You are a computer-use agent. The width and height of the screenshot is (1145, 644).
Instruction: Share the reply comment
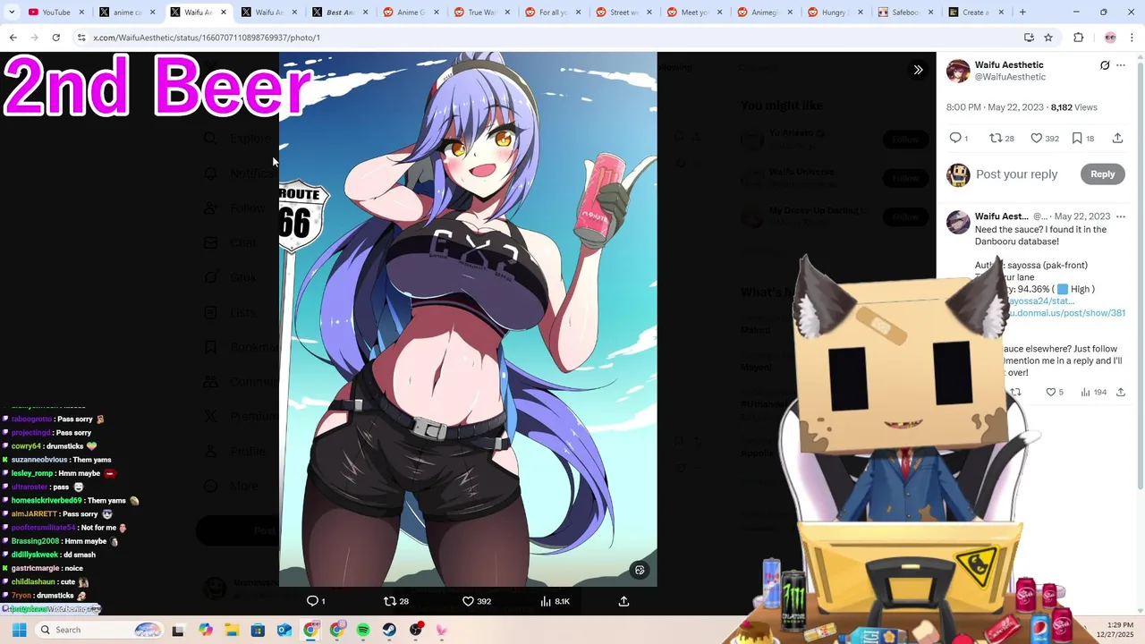pos(1120,392)
